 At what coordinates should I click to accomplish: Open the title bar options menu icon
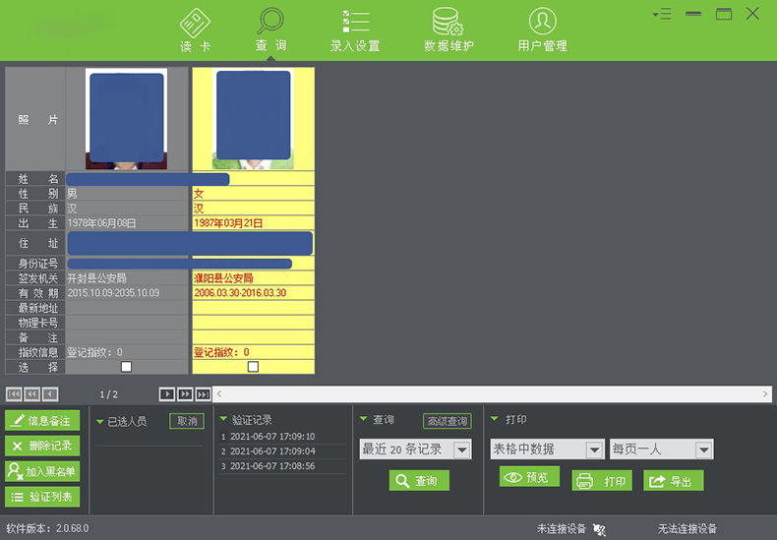coord(661,14)
